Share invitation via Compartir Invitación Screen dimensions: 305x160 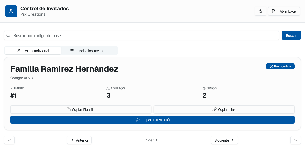152,120
